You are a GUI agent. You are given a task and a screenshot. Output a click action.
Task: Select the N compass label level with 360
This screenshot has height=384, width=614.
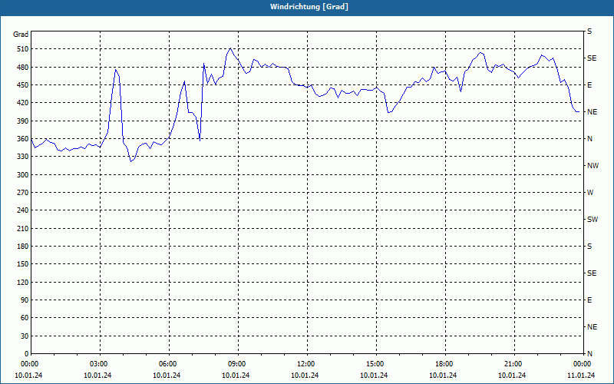coord(589,139)
